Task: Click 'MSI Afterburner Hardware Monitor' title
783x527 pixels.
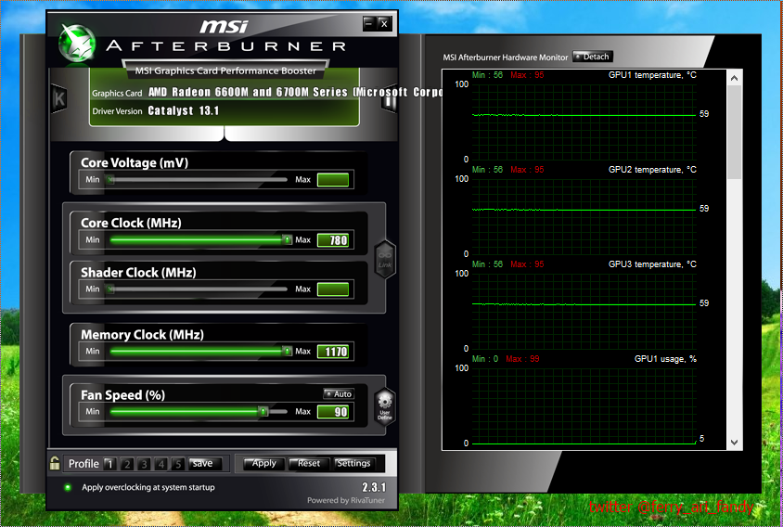Action: point(506,58)
